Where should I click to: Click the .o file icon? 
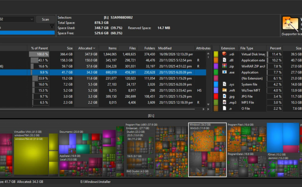[224, 108]
